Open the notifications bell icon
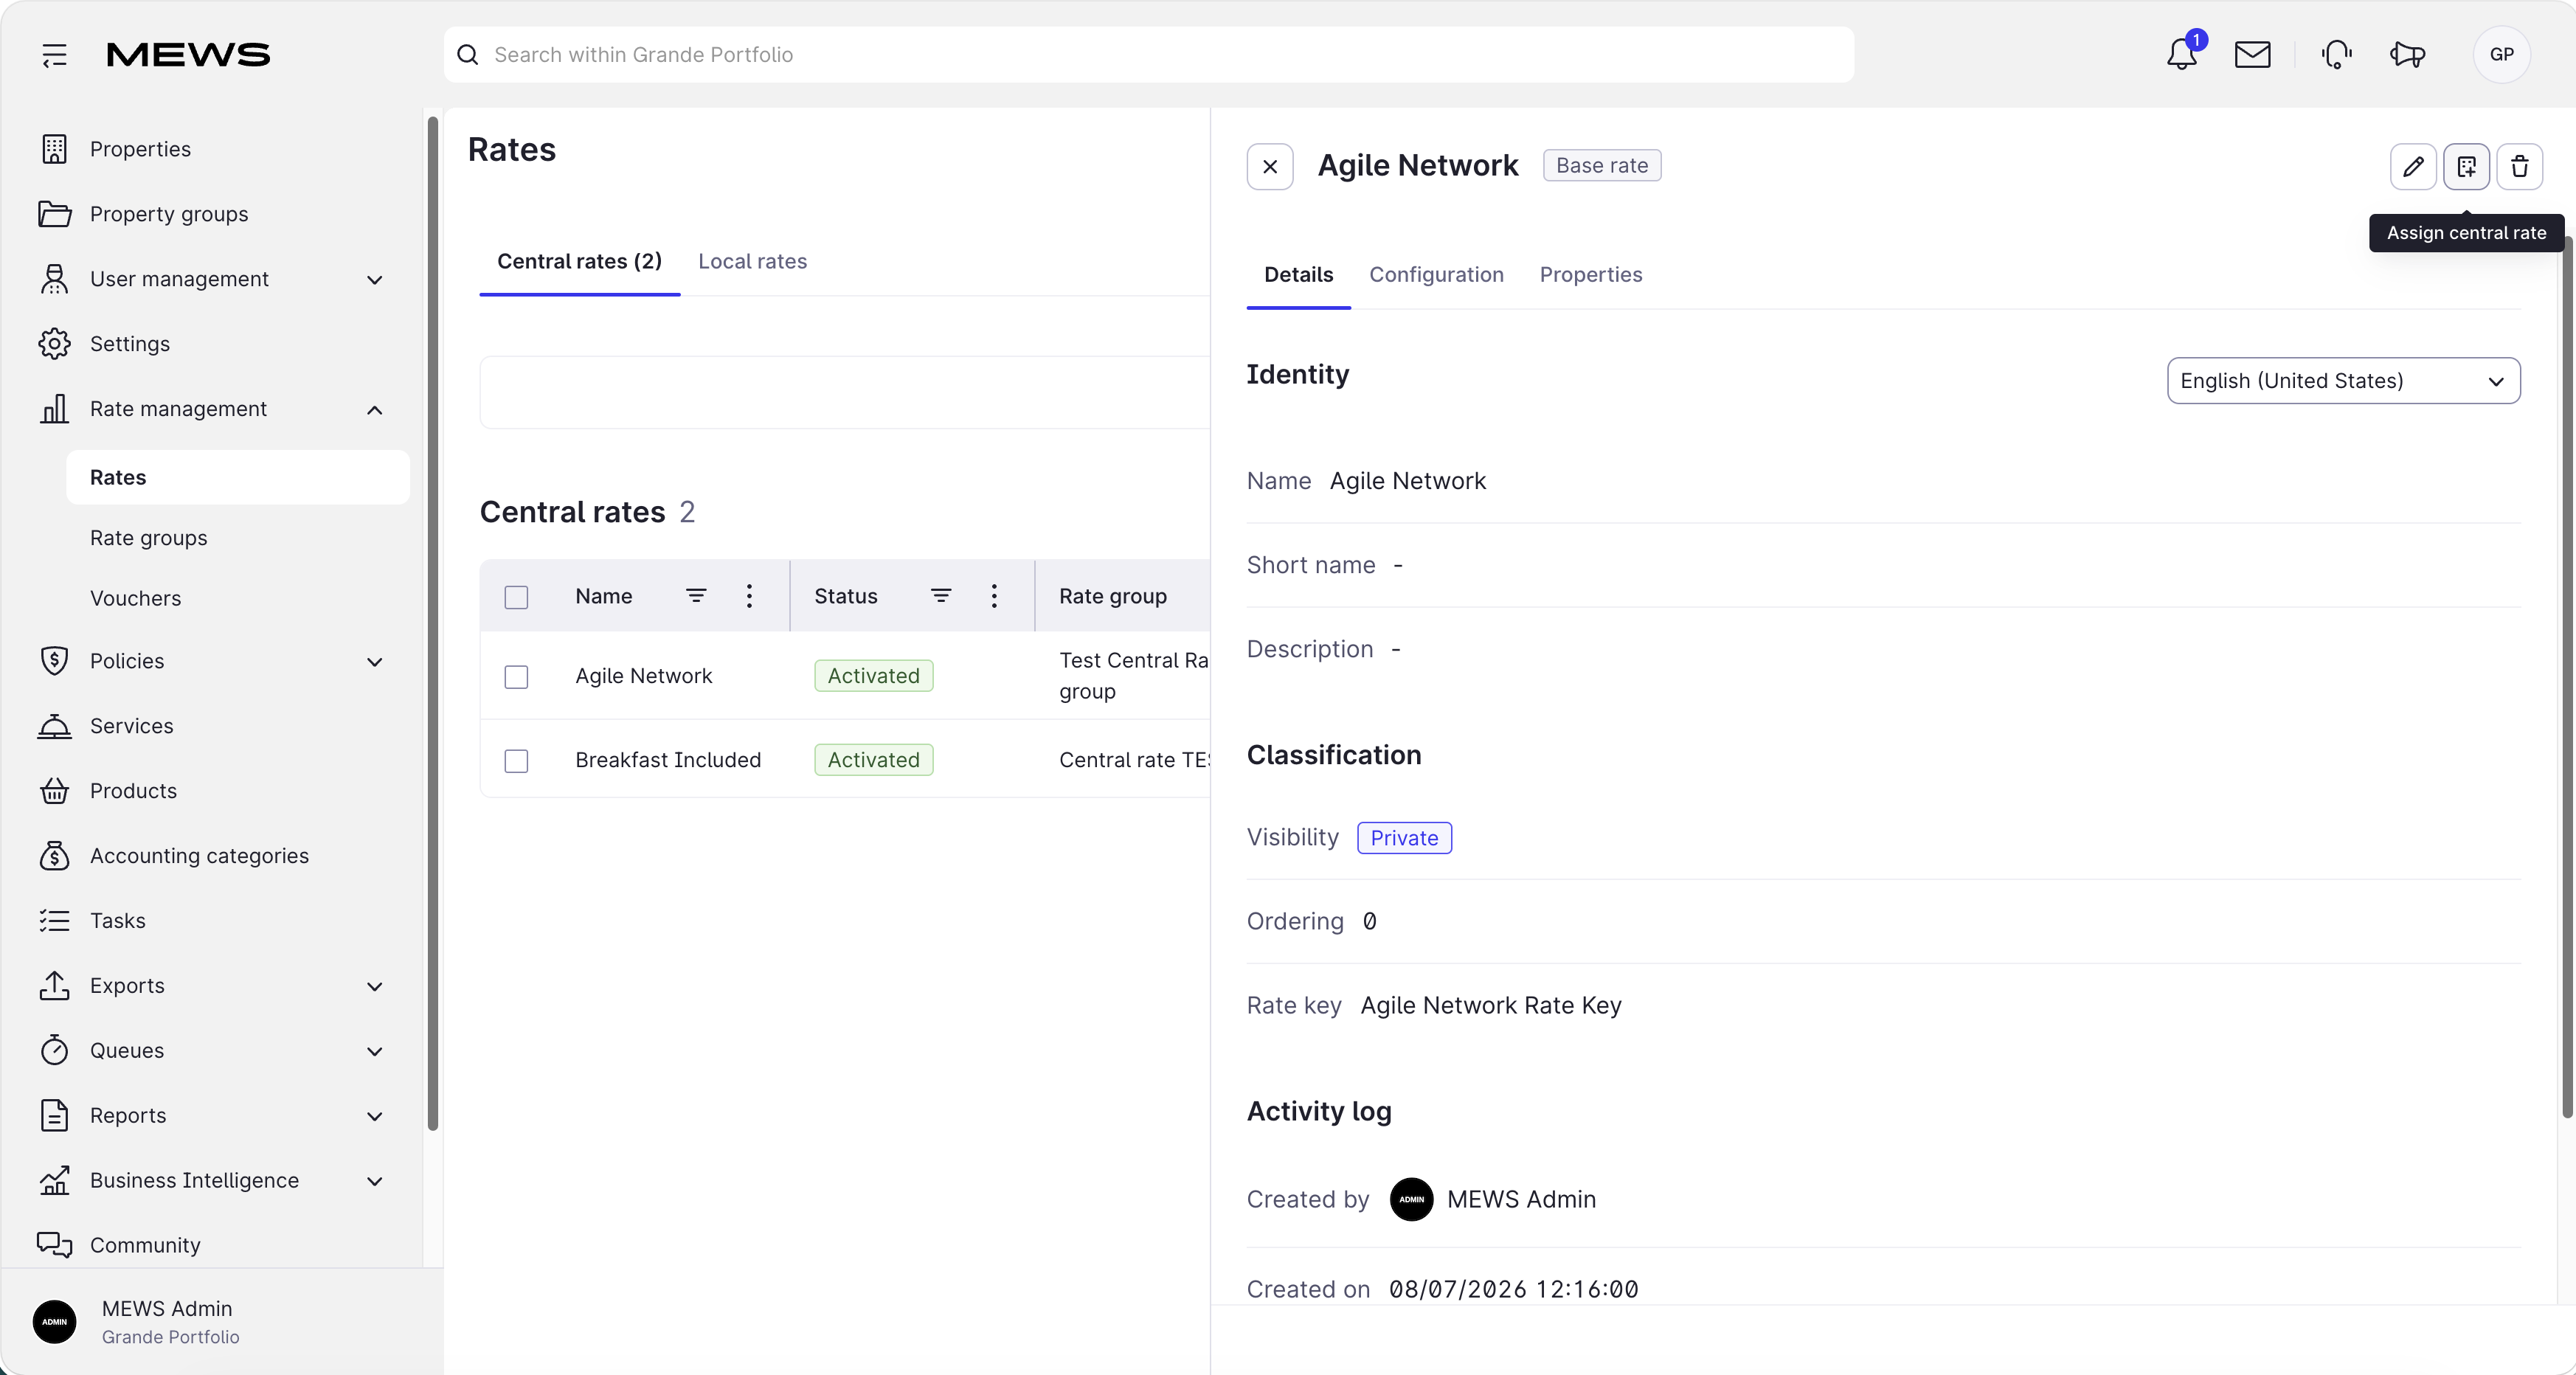2576x1375 pixels. (2181, 54)
